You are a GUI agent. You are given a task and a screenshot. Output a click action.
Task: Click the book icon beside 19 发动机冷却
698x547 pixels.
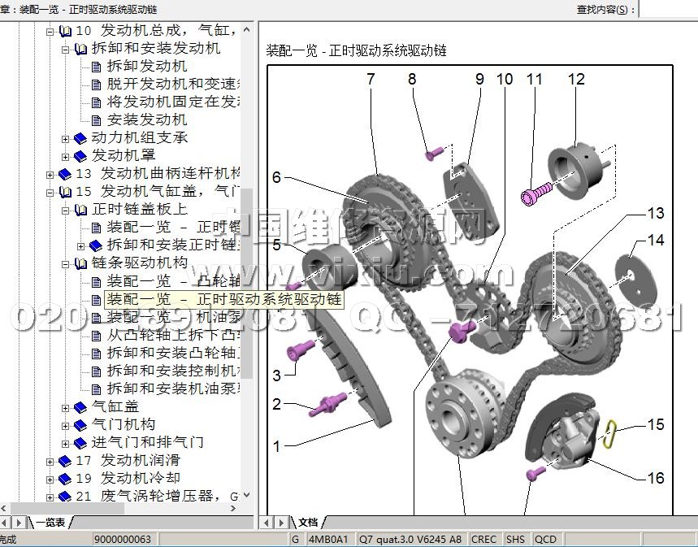pos(64,479)
